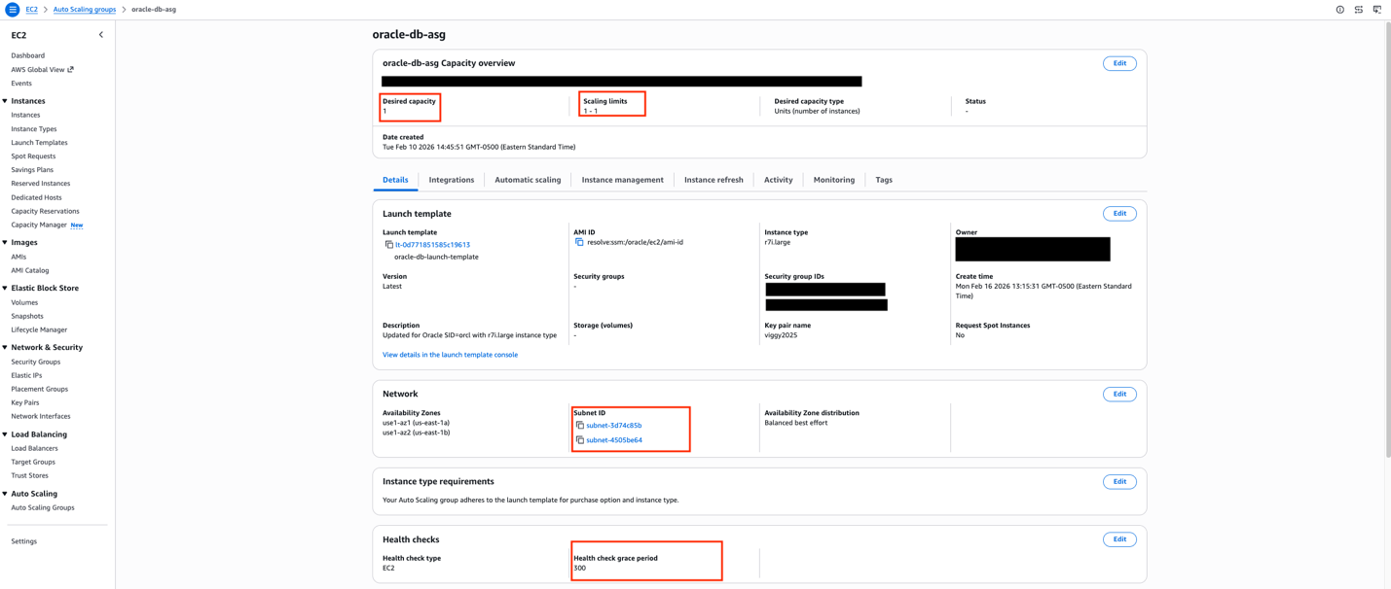Open Load Balancers in sidebar
1391x589 pixels.
coord(34,449)
